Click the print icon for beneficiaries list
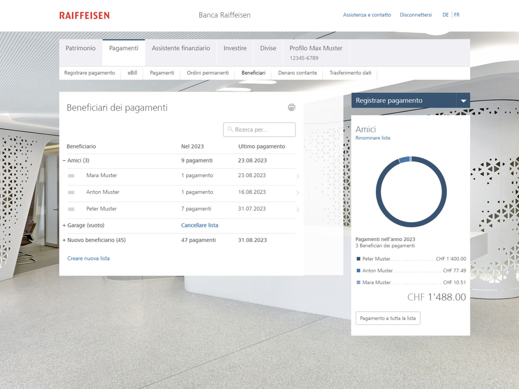 (x=291, y=108)
